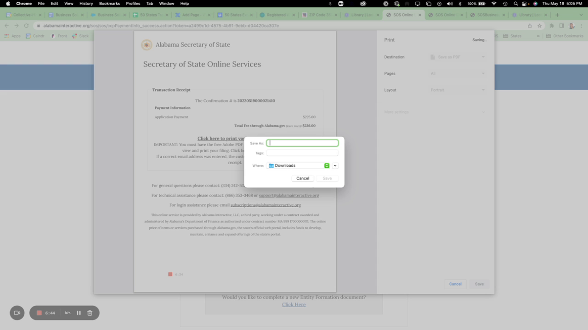Open the Profiles menu
588x330 pixels.
pyautogui.click(x=133, y=3)
